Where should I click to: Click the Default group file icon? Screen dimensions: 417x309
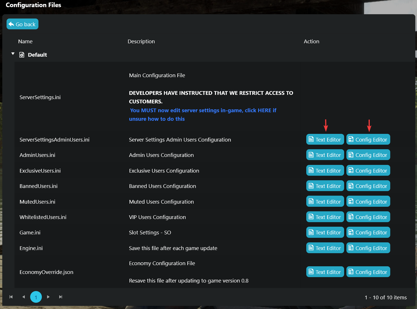[22, 55]
